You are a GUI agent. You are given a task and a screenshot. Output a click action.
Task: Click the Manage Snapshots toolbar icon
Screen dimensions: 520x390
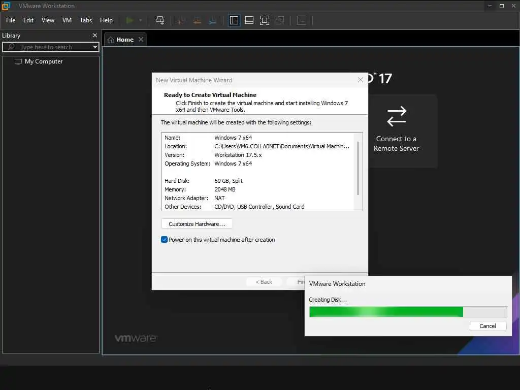click(x=213, y=20)
